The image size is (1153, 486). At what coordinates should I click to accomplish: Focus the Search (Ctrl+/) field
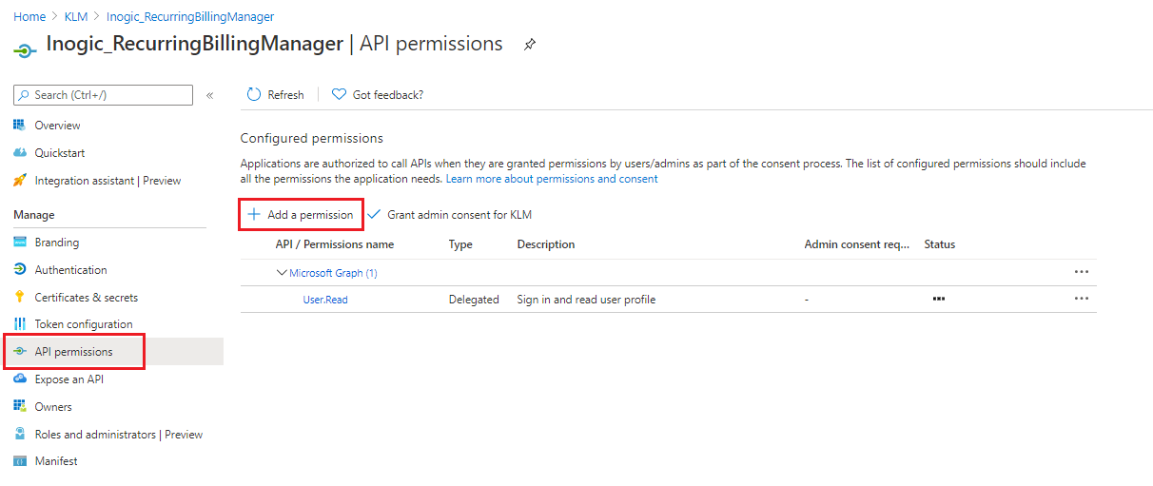click(103, 95)
